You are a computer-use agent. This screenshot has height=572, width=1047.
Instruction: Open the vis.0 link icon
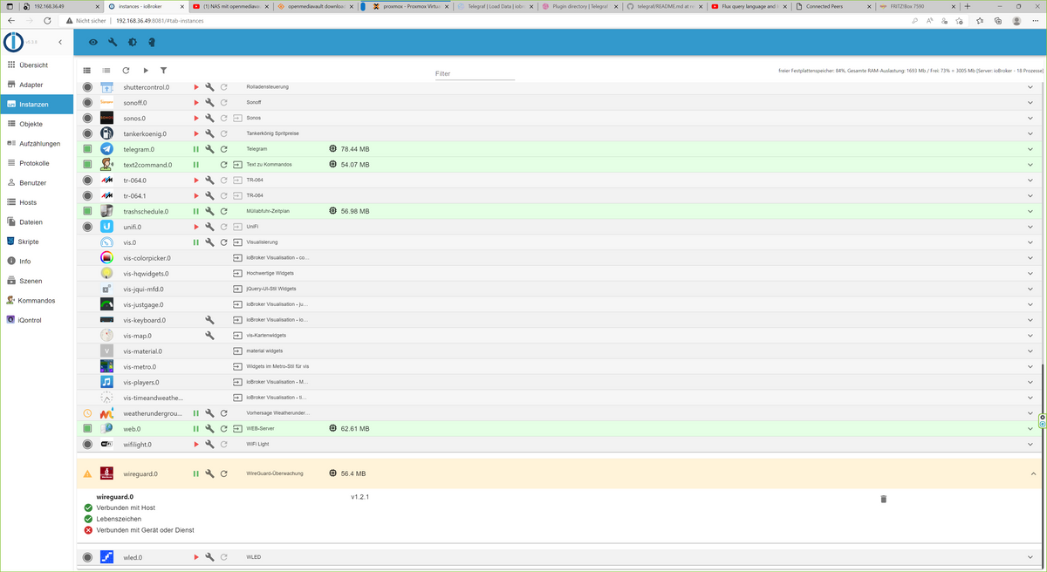pos(237,242)
